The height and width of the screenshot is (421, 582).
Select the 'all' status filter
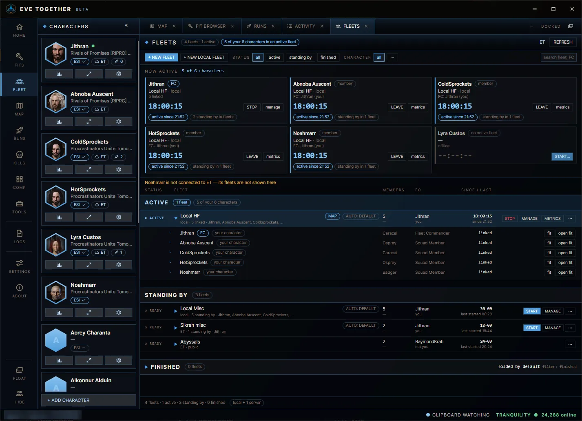click(x=258, y=58)
